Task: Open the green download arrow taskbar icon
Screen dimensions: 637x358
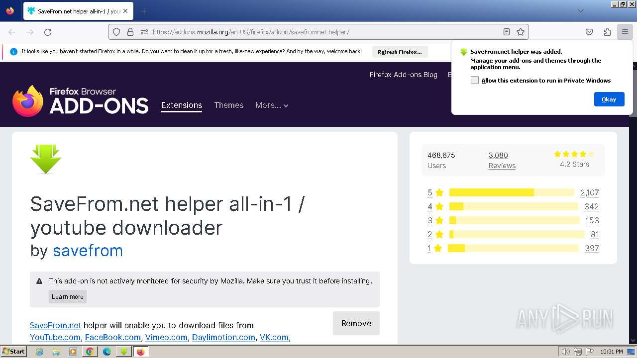Action: 124,352
